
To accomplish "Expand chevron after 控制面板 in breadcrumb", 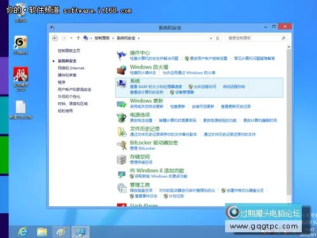I will (x=113, y=38).
